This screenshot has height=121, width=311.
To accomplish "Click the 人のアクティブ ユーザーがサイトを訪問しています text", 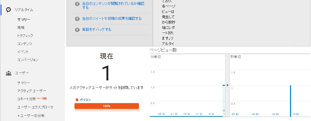I will coord(106,88).
